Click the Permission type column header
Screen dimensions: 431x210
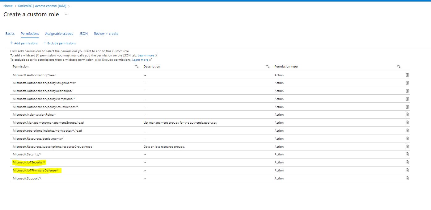[286, 67]
